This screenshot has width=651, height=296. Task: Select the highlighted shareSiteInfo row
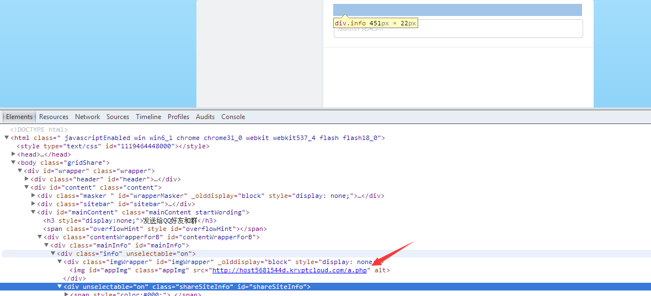click(325, 287)
